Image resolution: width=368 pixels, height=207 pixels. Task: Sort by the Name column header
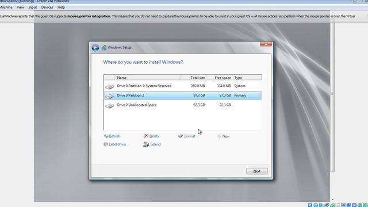pyautogui.click(x=147, y=78)
